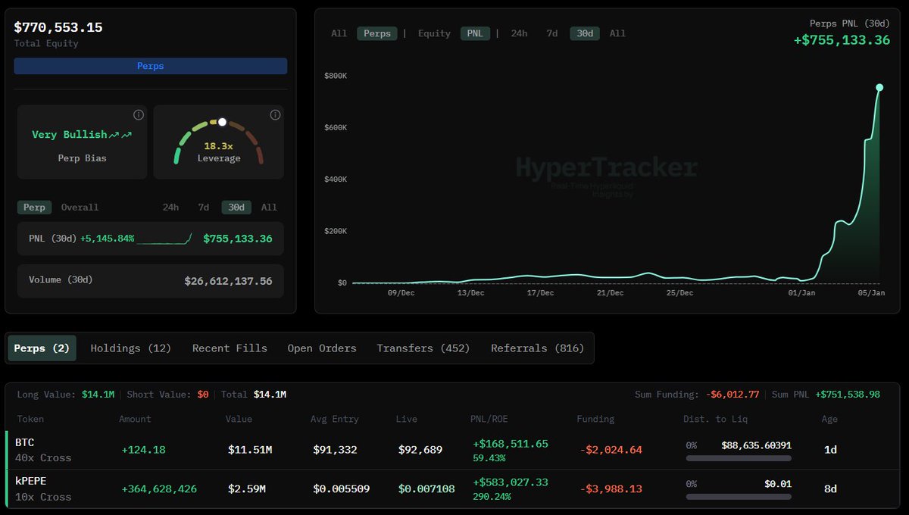Screen dimensions: 909x515
Task: Sort positions by Token column
Action: 30,419
